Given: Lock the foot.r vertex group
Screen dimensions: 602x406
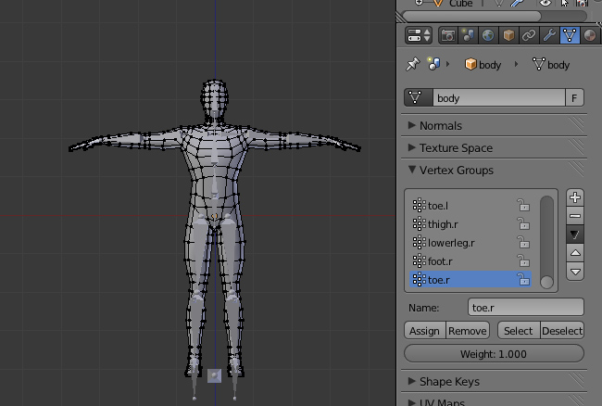Looking at the screenshot, I should click(523, 260).
